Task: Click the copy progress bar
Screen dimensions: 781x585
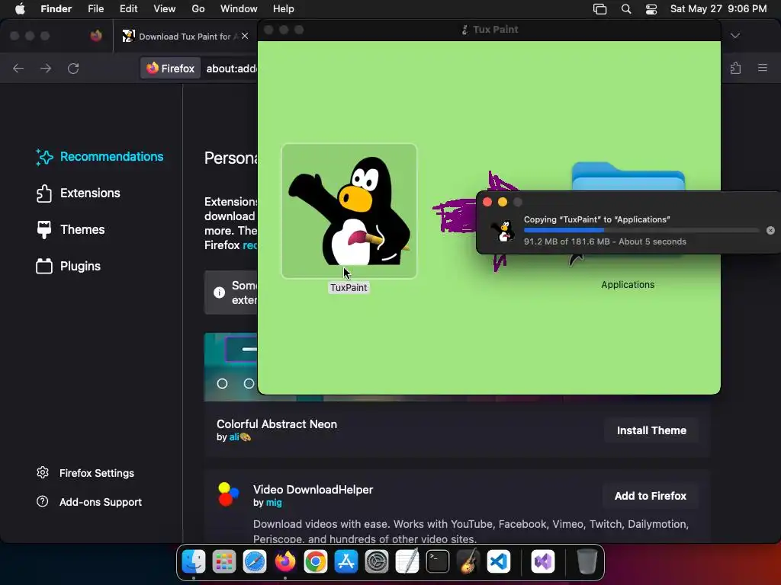Action: [641, 230]
